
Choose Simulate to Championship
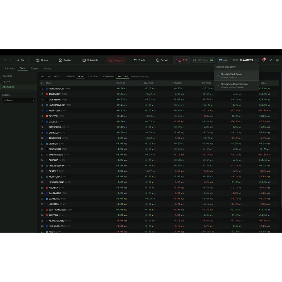[236, 86]
